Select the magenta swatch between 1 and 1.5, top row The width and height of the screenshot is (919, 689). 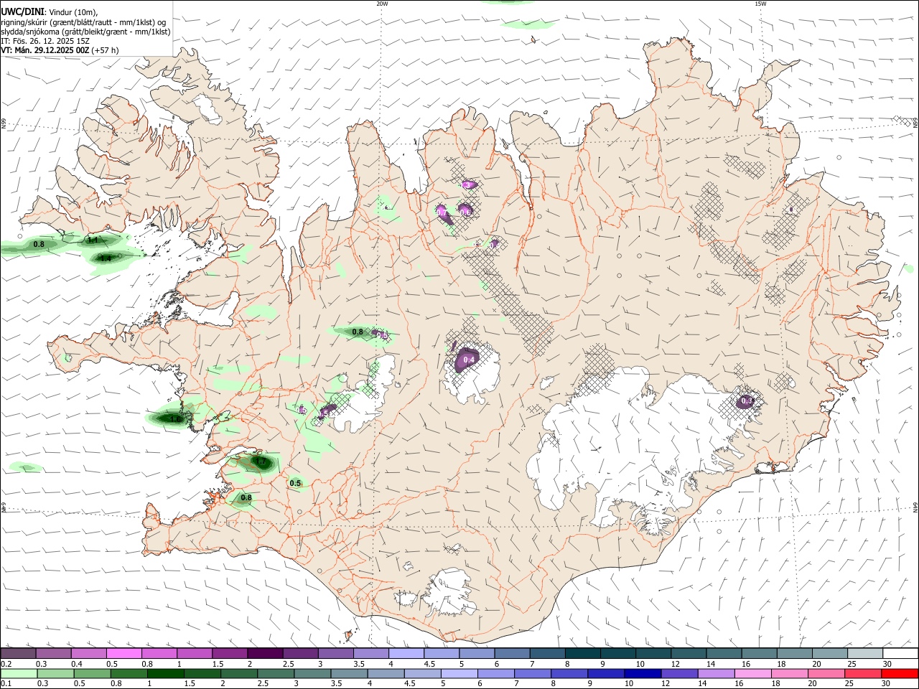coord(194,654)
